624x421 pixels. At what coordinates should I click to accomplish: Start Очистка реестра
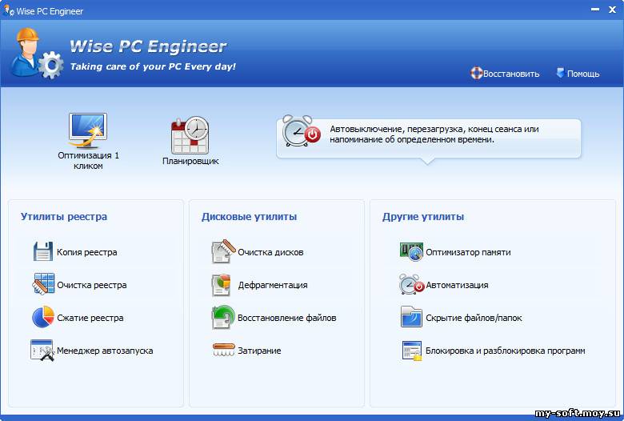[91, 285]
